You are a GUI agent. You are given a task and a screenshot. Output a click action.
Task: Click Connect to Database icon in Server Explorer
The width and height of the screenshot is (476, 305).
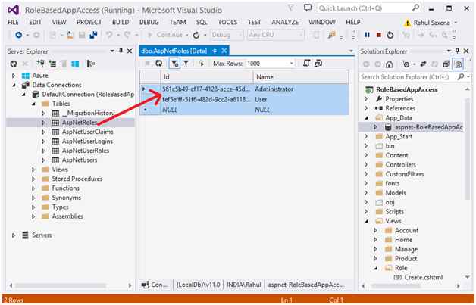[x=40, y=64]
